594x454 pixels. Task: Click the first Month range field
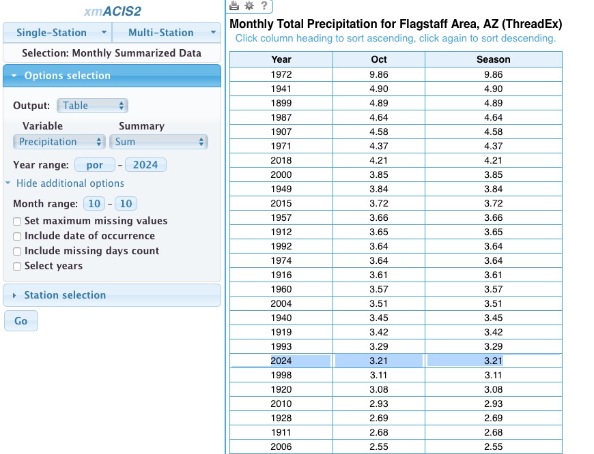(x=94, y=204)
